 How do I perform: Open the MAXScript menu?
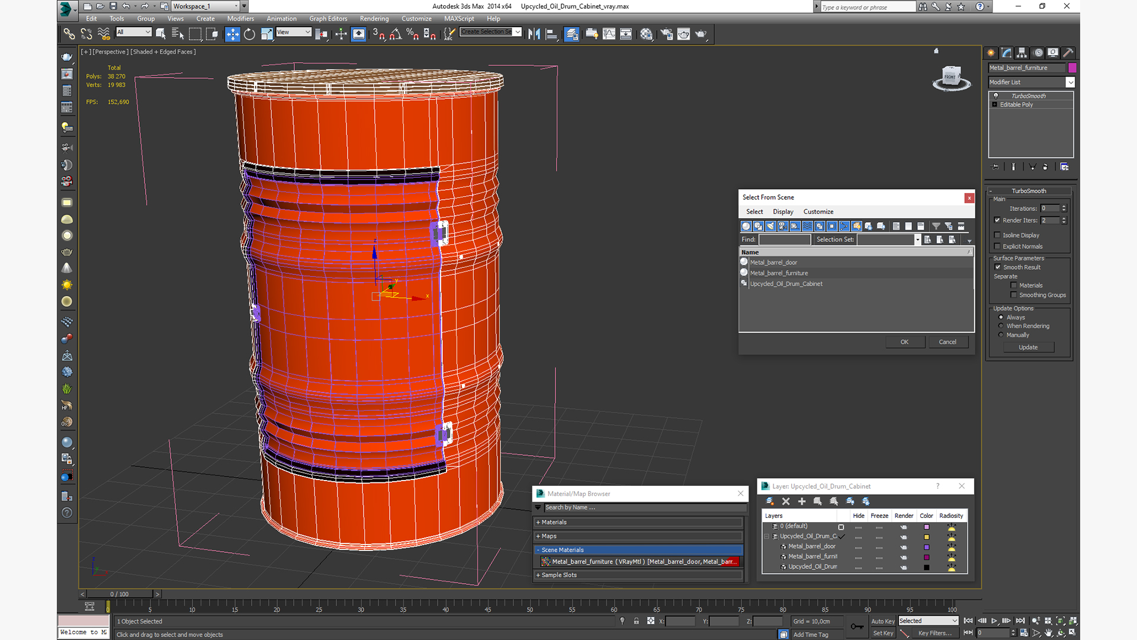pyautogui.click(x=459, y=18)
